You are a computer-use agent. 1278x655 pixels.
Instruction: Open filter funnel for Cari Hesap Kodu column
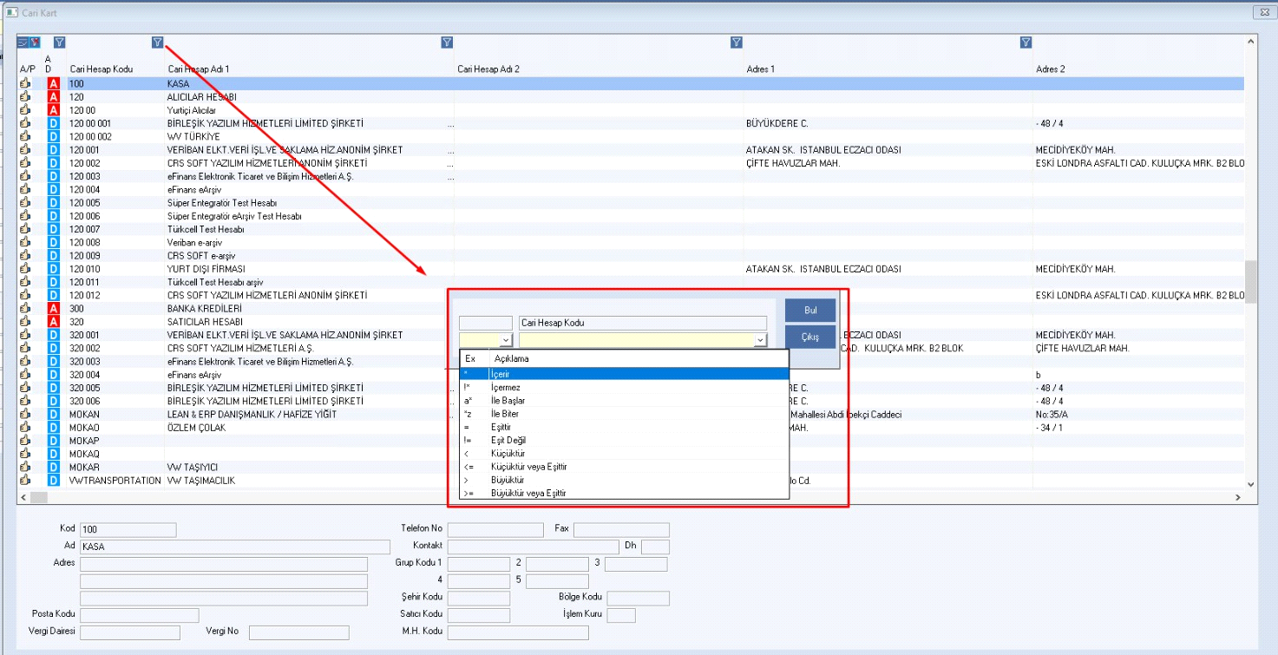(157, 42)
